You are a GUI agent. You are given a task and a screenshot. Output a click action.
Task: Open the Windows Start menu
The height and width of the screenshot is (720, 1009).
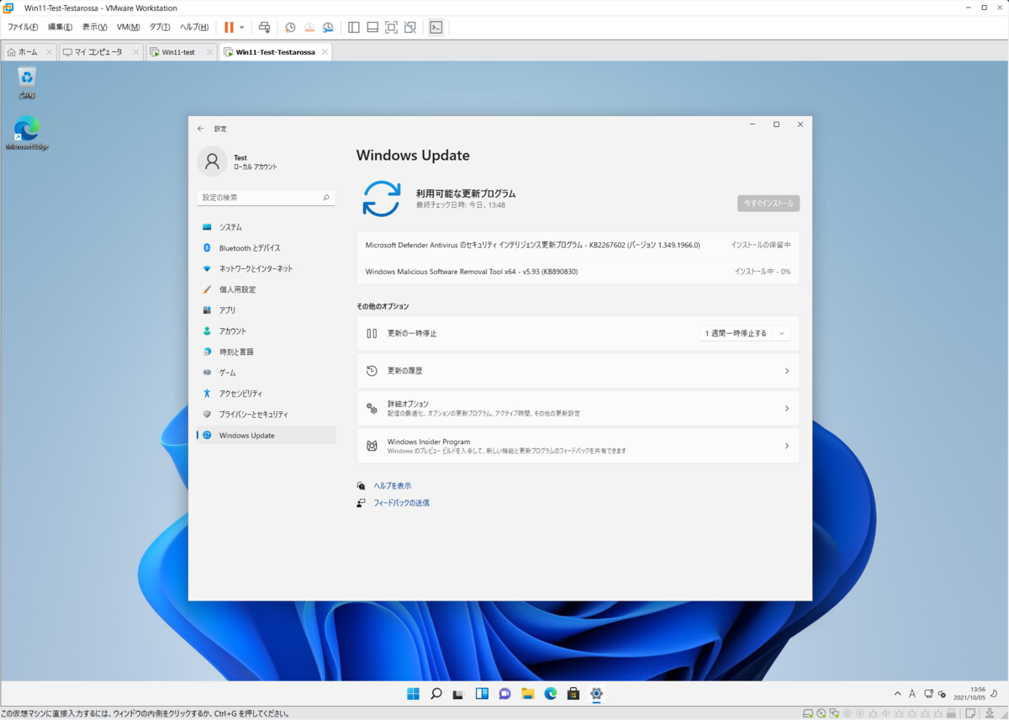413,694
